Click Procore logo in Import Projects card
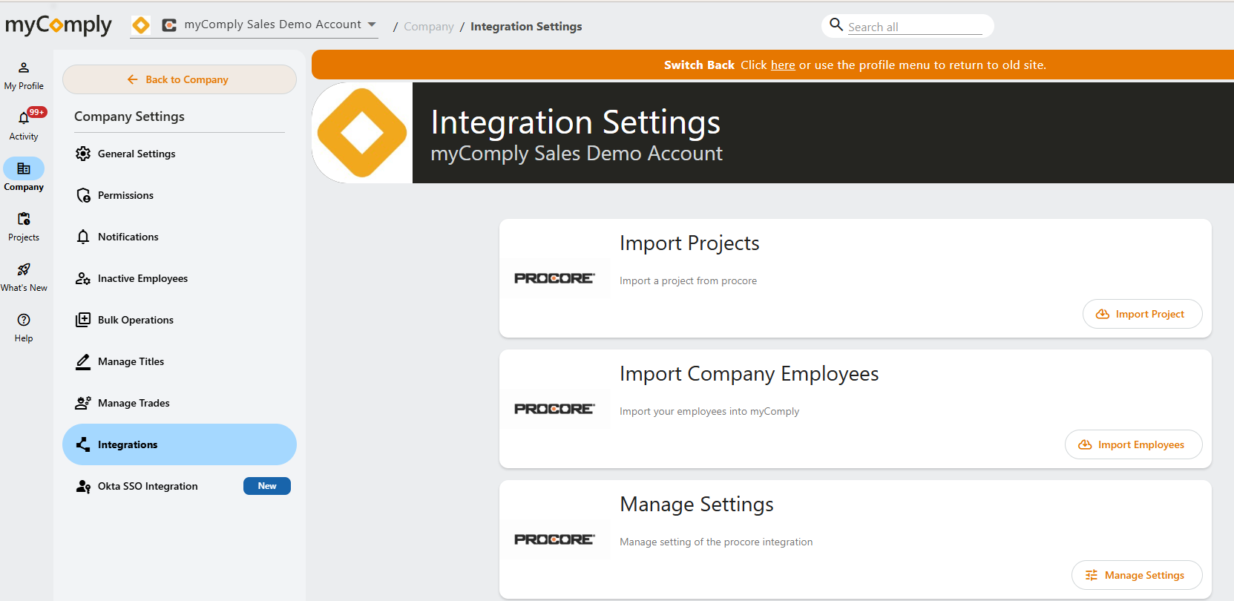1234x601 pixels. (554, 278)
